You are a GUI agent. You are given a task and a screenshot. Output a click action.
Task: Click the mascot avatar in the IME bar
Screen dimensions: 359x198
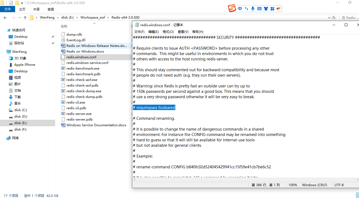(279, 9)
